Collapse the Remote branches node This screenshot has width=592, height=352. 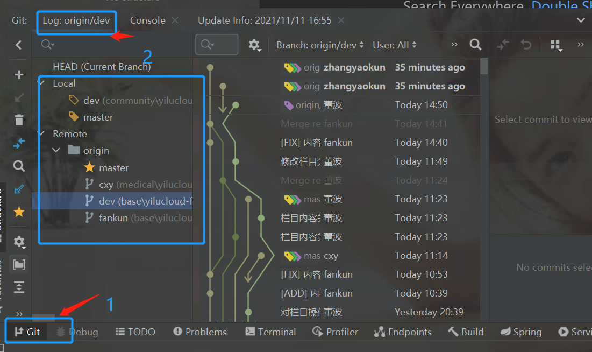pyautogui.click(x=41, y=133)
